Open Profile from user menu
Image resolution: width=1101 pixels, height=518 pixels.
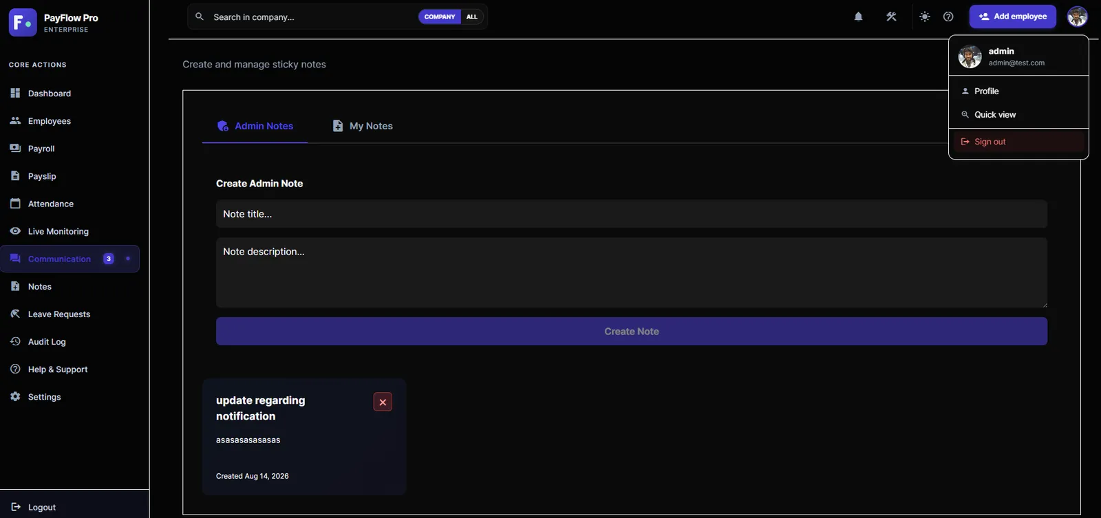pos(1018,91)
